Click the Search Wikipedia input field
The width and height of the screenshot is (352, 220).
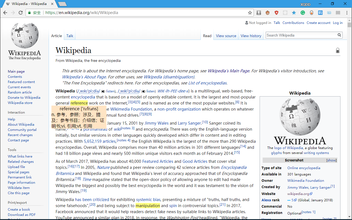click(x=301, y=35)
